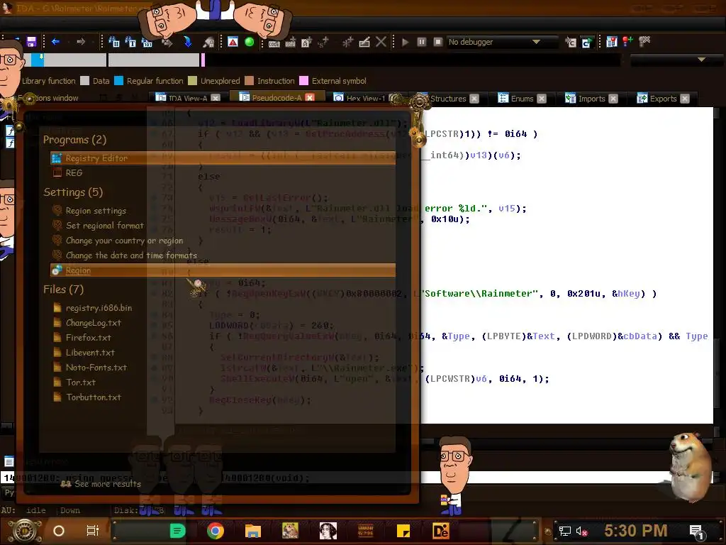The height and width of the screenshot is (545, 726).
Task: Click the binoculars search icon marked T
Action: [x=130, y=42]
